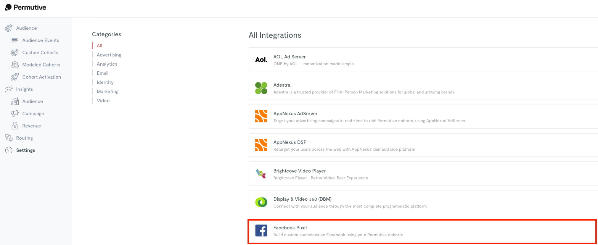
Task: Click 'Brightcove Player - Better Video' description
Action: tap(321, 178)
